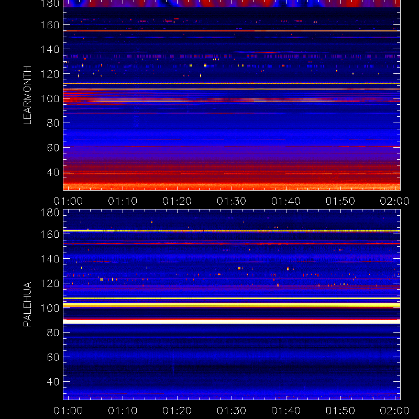
Task: Choose the 01:30 time label under PALEHUA plot
Action: [231, 411]
